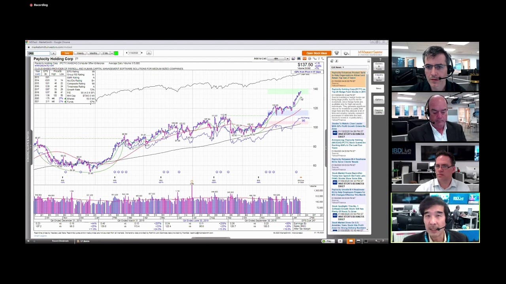Open the Checklist (100%) side tab
Image resolution: width=506 pixels, height=284 pixels.
click(379, 111)
